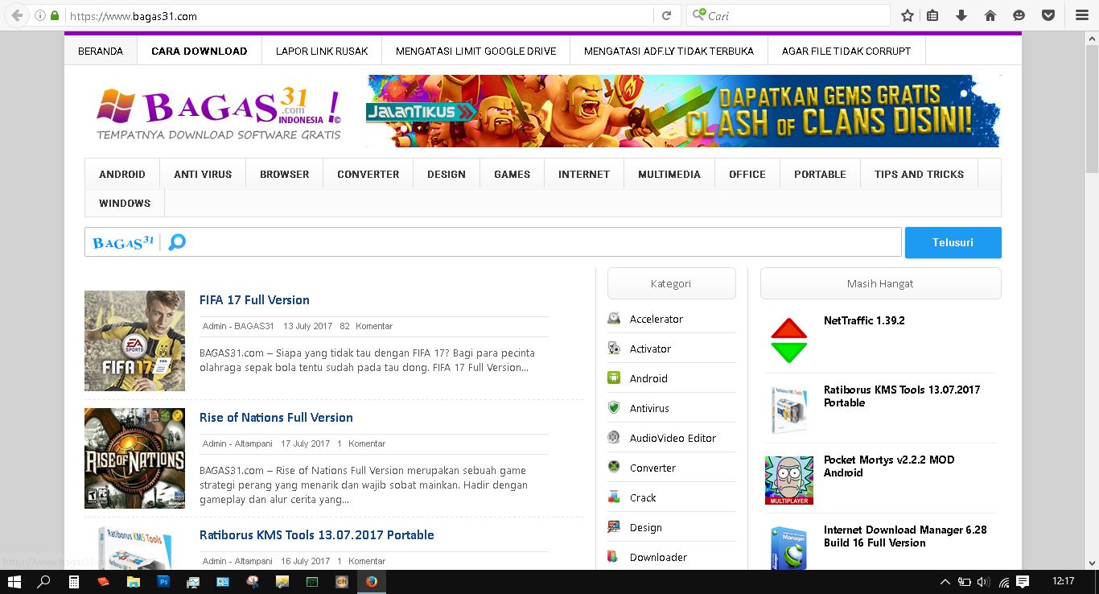
Task: Open NetTraffic 1.39.2 in Masih Hangat
Action: [x=864, y=320]
